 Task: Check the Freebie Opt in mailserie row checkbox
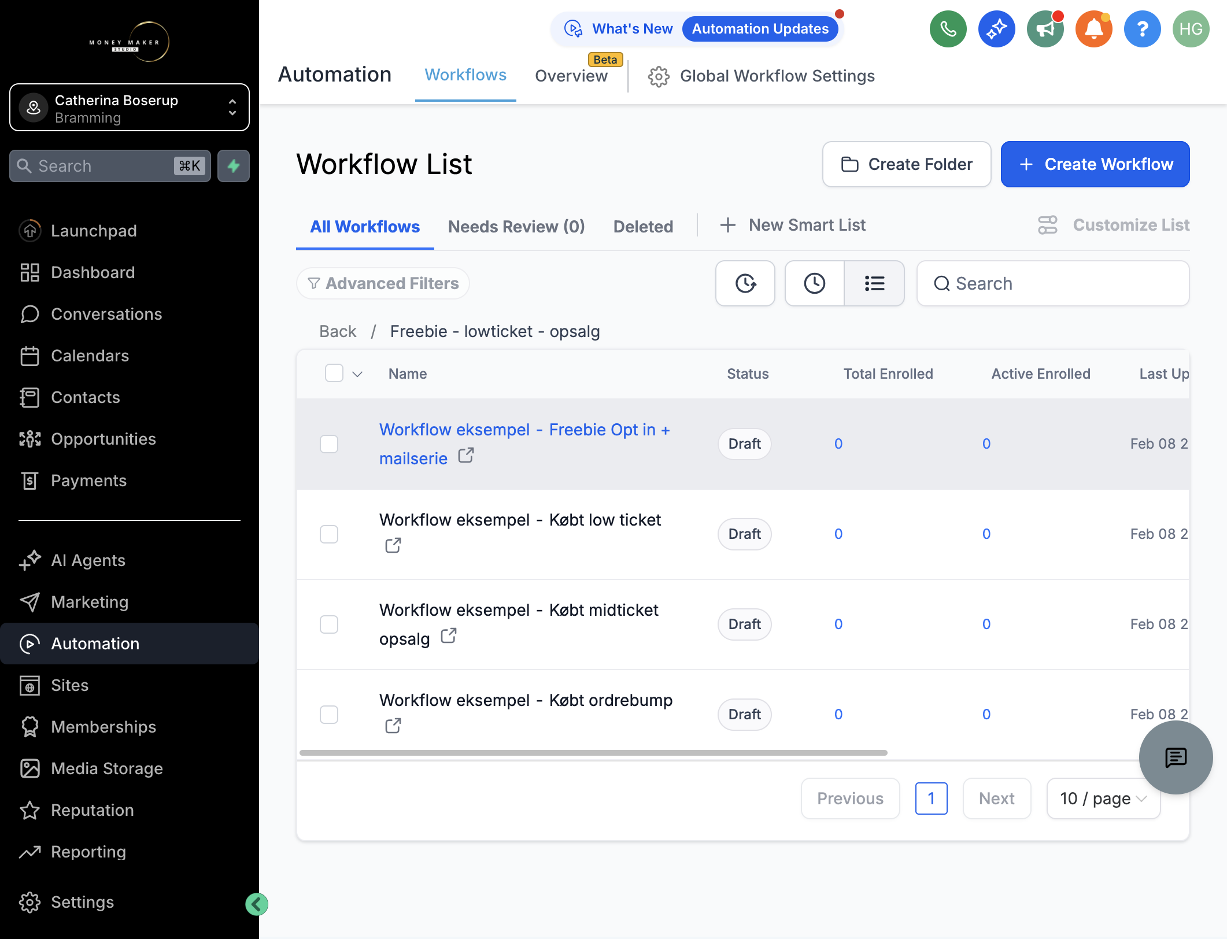pos(329,444)
